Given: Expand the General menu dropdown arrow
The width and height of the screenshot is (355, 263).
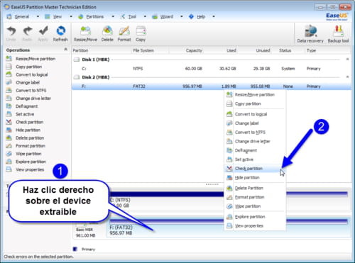Looking at the screenshot, I should pyautogui.click(x=38, y=16).
